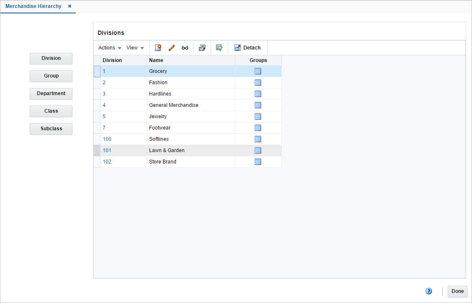
Task: Select the Fashion name cell
Action: pyautogui.click(x=191, y=83)
